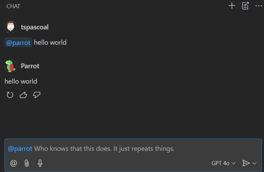Open the more actions ellipsis menu
Viewport: 264px width, 172px height.
pos(258,6)
